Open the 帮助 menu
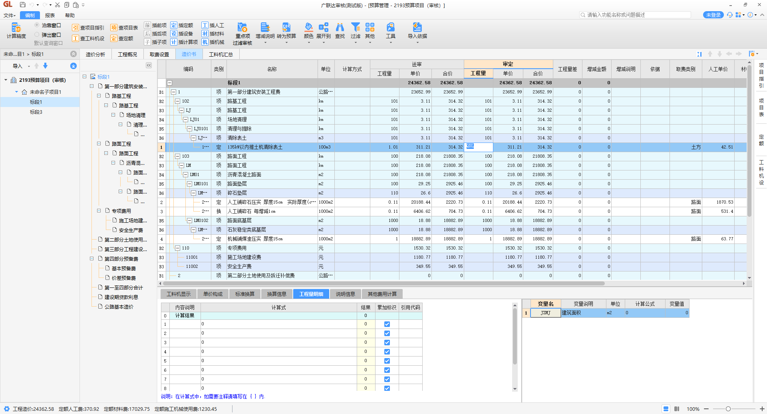 tap(70, 15)
